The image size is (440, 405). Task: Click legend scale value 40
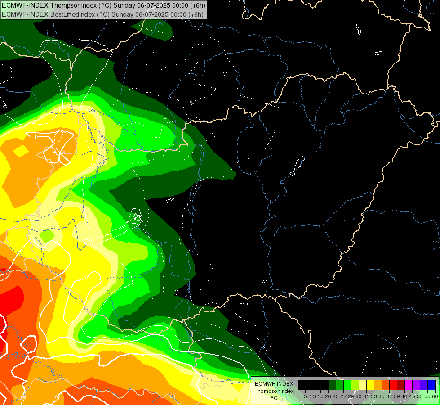(404, 396)
